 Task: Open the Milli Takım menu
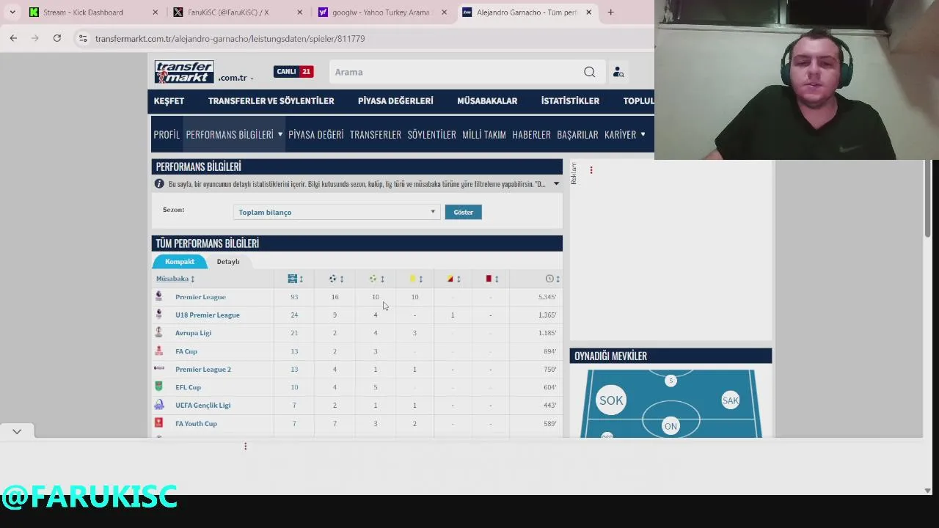[x=484, y=134]
